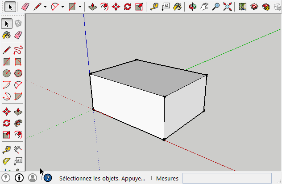
Task: Click the Mesures value input field
Action: [227, 178]
